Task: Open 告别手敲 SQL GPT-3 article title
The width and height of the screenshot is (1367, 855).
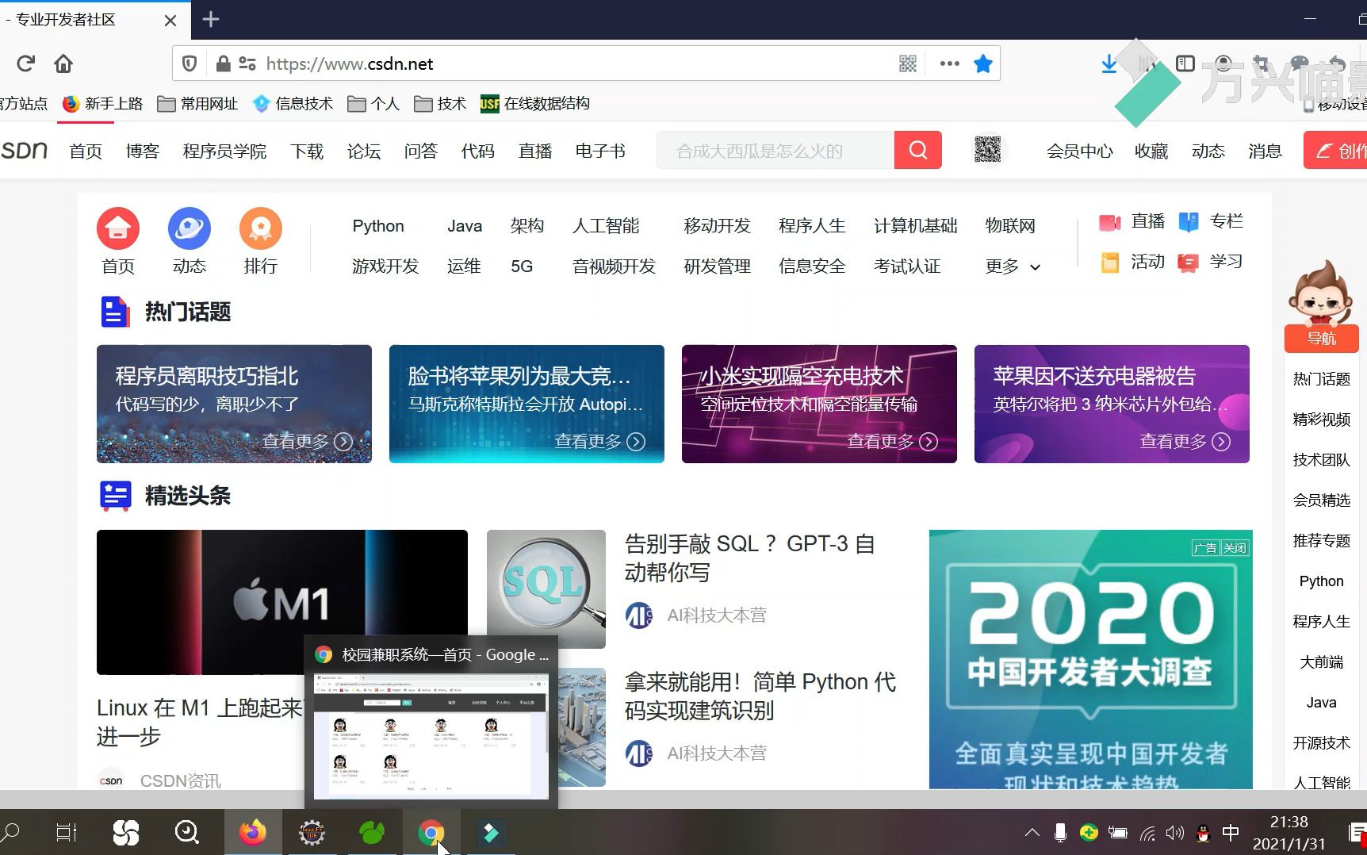Action: 750,558
